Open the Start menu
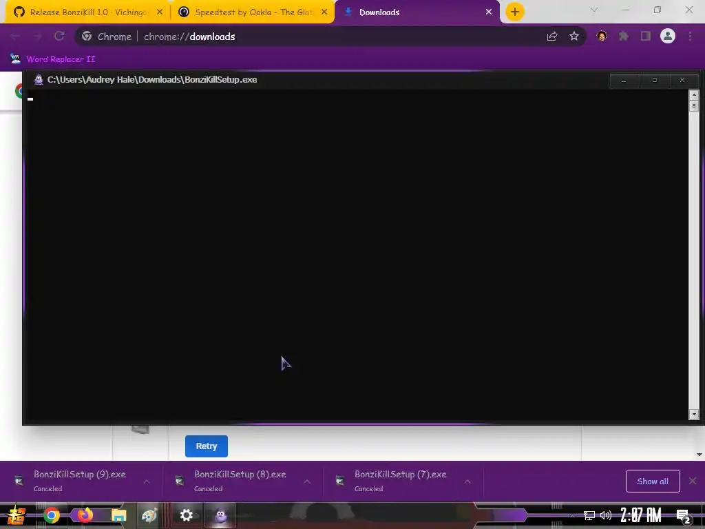The image size is (705, 529). point(17,515)
